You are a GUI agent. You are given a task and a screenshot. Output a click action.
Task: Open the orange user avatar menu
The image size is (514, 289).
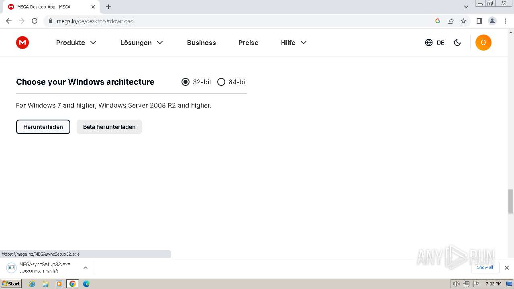pyautogui.click(x=483, y=43)
